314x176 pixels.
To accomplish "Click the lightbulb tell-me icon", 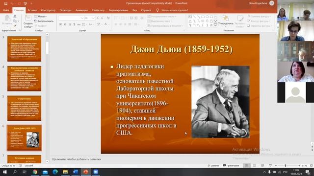I will (x=157, y=10).
